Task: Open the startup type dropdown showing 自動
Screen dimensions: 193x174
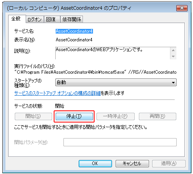Action: 116,82
